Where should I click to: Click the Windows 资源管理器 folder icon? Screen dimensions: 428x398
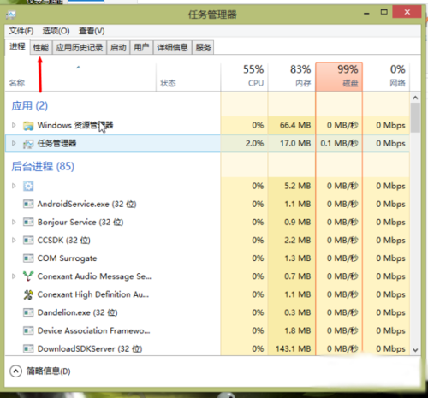[28, 126]
